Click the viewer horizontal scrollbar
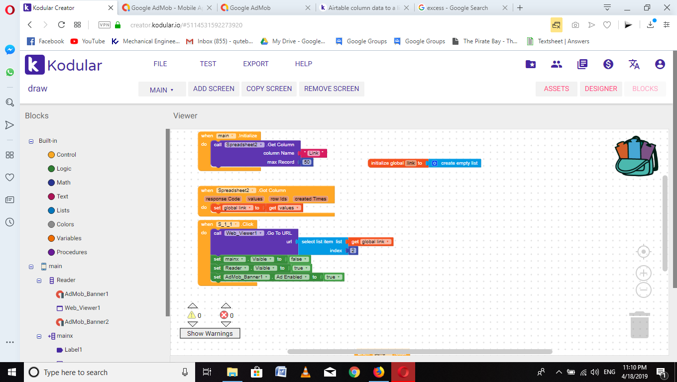 point(420,352)
